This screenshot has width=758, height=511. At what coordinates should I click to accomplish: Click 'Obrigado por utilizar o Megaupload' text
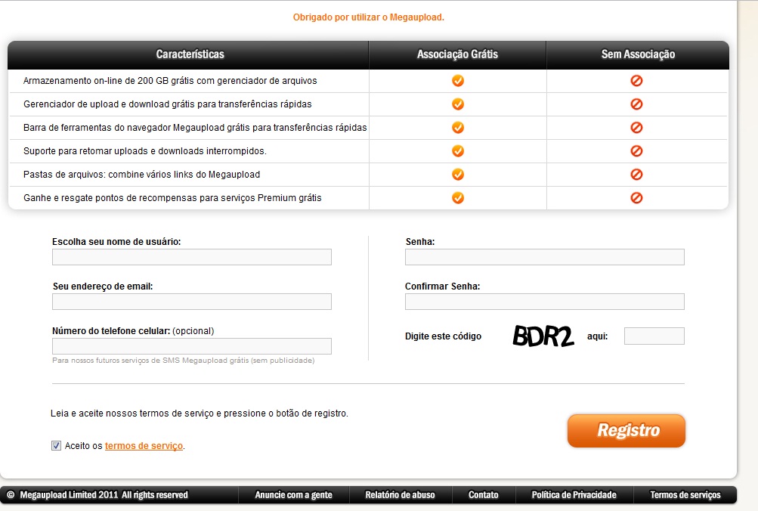tap(368, 17)
